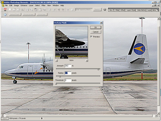
Task: Click the Undo arrow toolbar icon
Action: [x=59, y=10]
